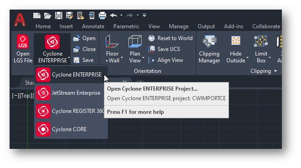
Task: Open from Web & Mobile icon
Action: tap(81, 15)
